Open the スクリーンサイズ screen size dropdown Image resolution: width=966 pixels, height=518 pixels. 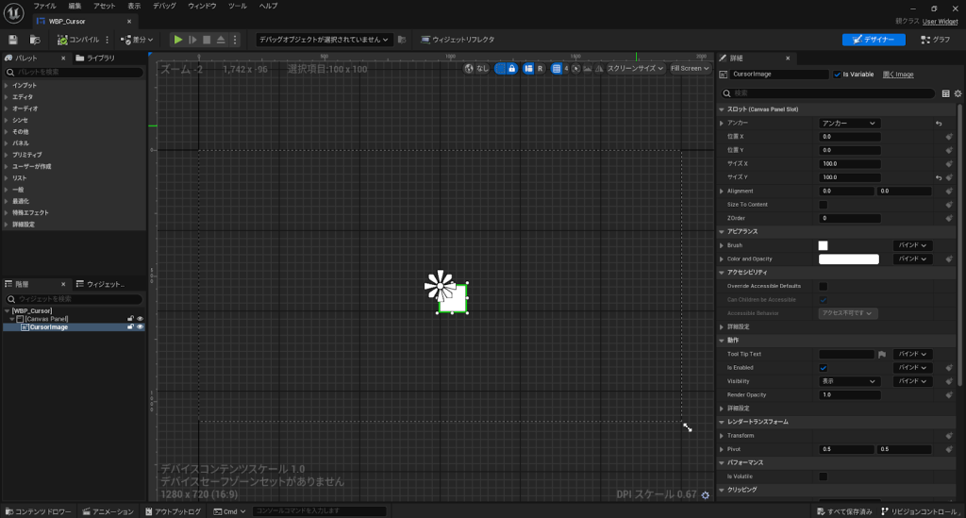point(634,68)
